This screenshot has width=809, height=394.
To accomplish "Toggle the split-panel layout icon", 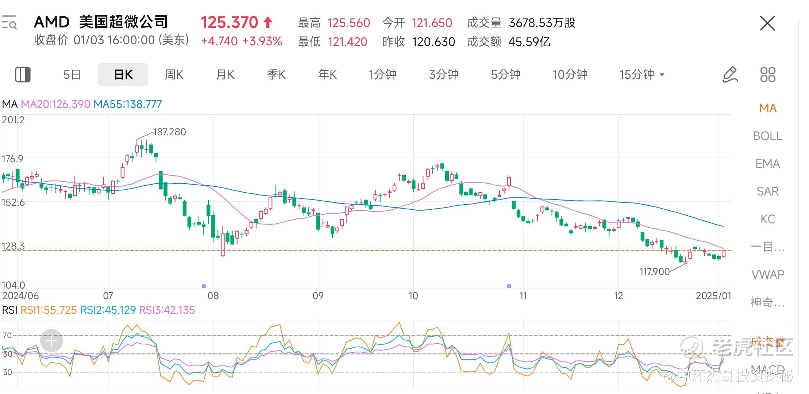I will click(x=23, y=75).
